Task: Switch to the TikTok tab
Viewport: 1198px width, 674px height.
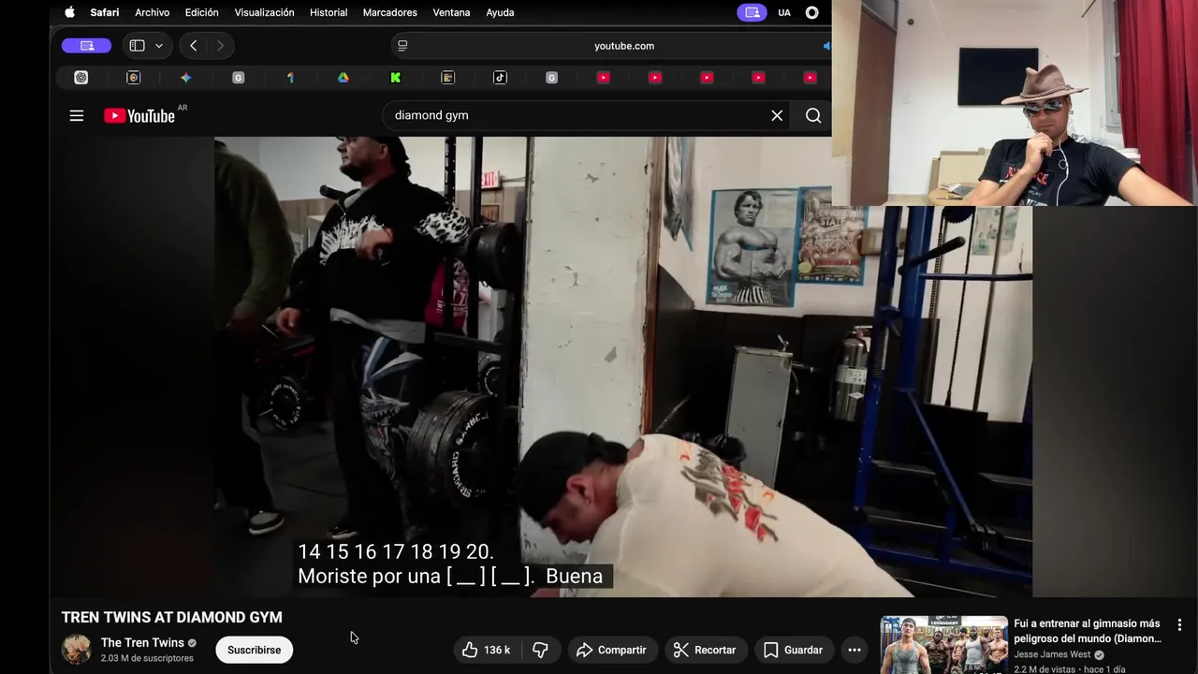Action: click(500, 78)
